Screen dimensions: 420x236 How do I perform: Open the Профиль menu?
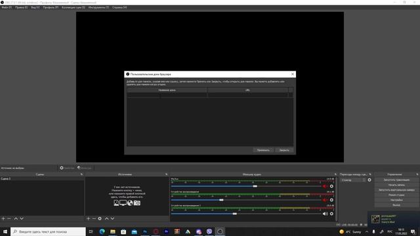[51, 7]
